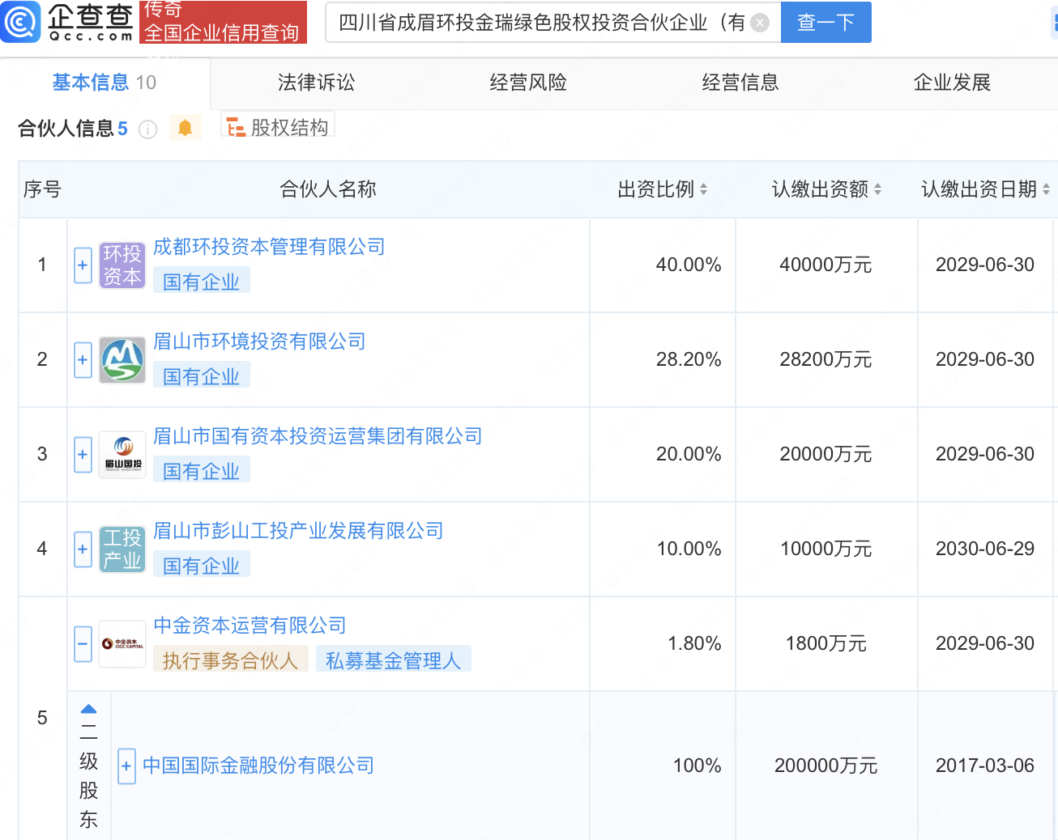Click the 国有企业 tag under 眉山市环境投资
This screenshot has width=1058, height=840.
(x=202, y=376)
